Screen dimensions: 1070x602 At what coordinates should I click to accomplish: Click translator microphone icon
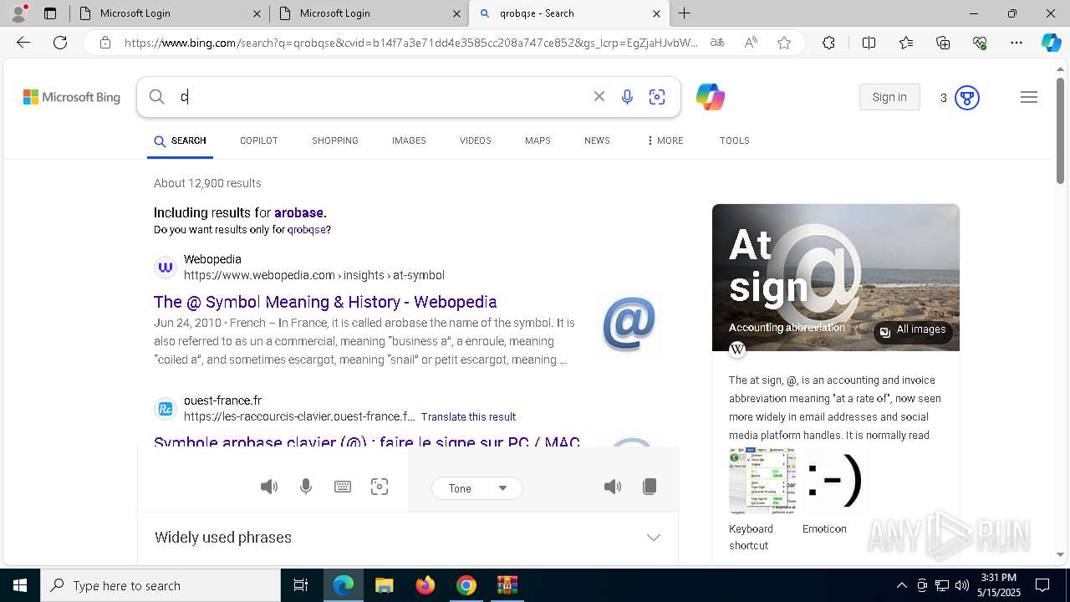(x=306, y=487)
